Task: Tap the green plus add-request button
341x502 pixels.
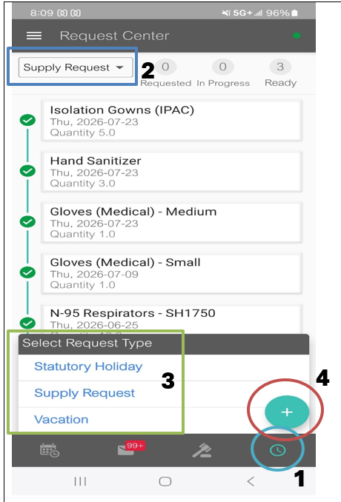Action: coord(287,412)
